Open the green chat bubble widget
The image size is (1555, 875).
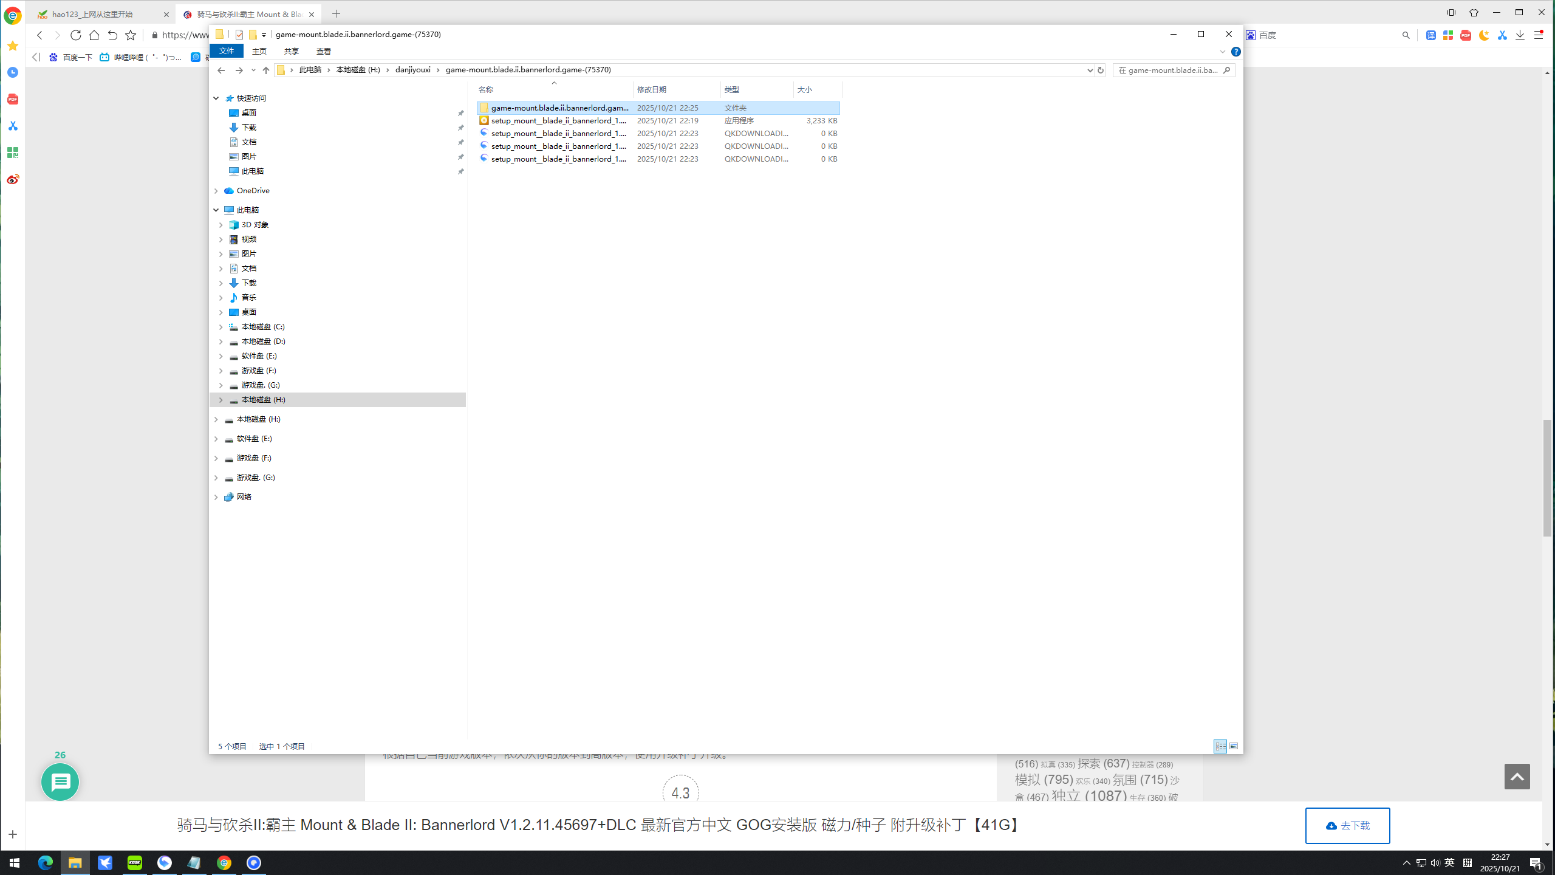[x=60, y=782]
